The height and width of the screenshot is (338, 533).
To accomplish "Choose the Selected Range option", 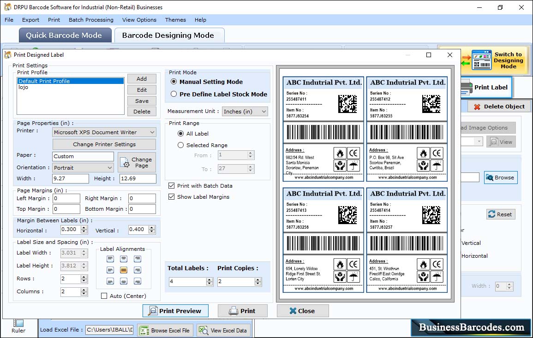I will coord(181,145).
